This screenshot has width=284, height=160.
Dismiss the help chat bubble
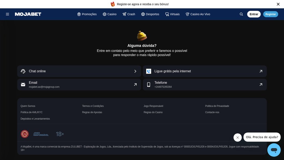point(237,137)
